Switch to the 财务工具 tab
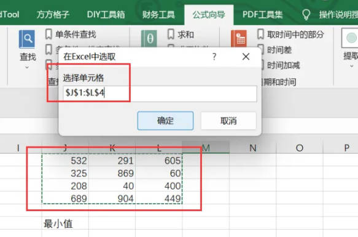The width and height of the screenshot is (358, 237). 158,14
